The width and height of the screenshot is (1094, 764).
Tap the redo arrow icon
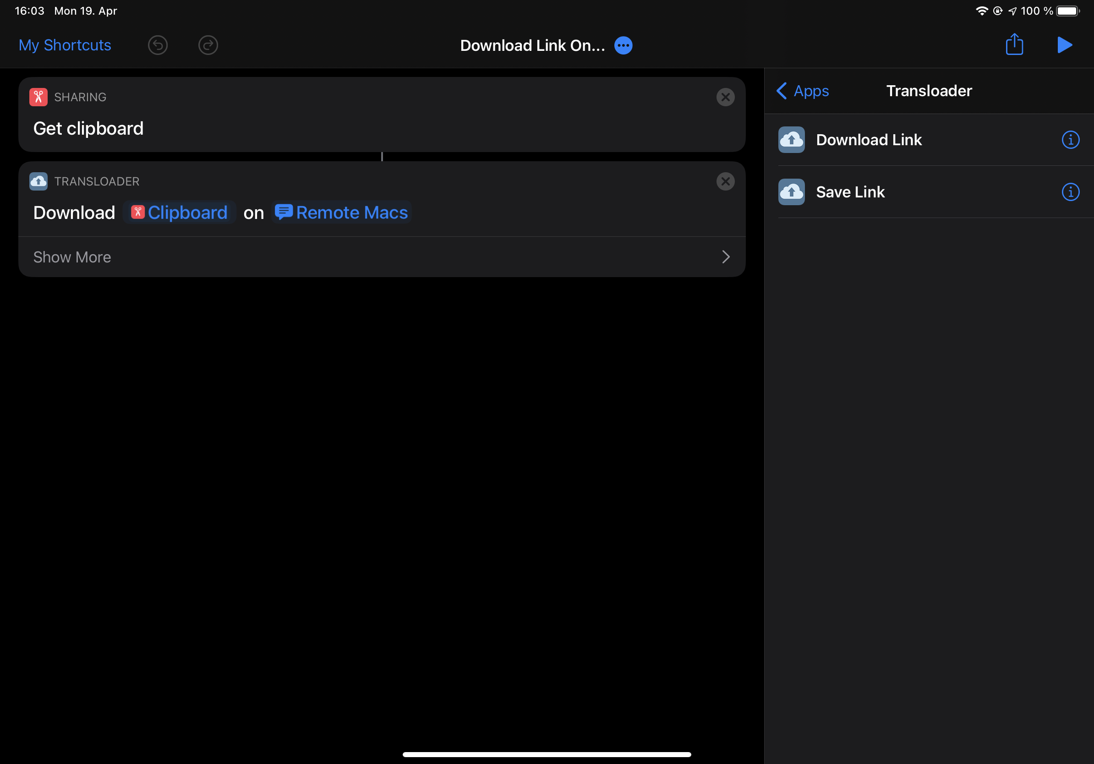[208, 45]
